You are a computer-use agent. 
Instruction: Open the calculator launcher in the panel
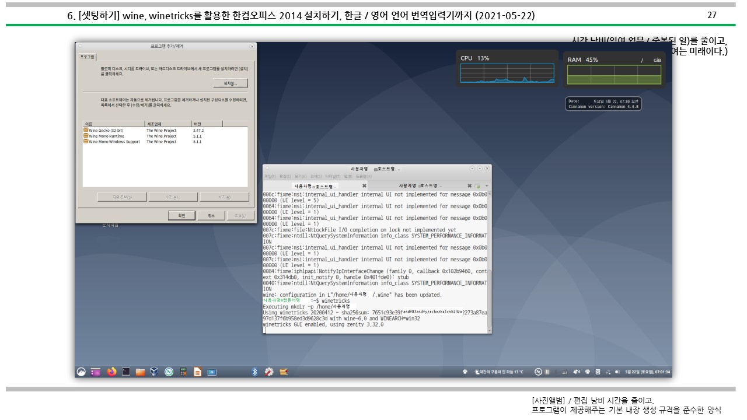(183, 372)
